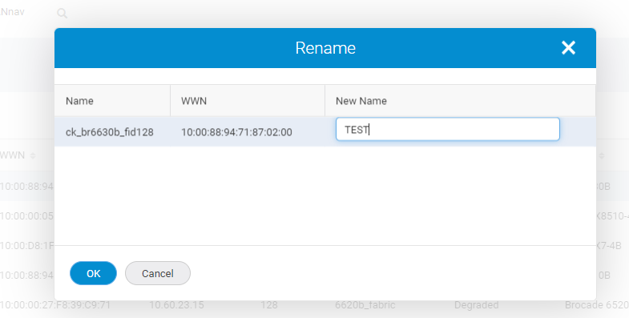Select the 10.60.23.15 IP address cell
Screen dimensions: 629x318
[x=176, y=305]
